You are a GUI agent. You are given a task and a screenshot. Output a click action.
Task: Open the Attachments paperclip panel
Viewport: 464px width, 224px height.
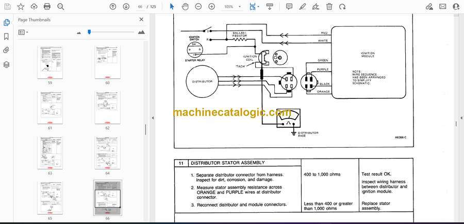[x=6, y=50]
